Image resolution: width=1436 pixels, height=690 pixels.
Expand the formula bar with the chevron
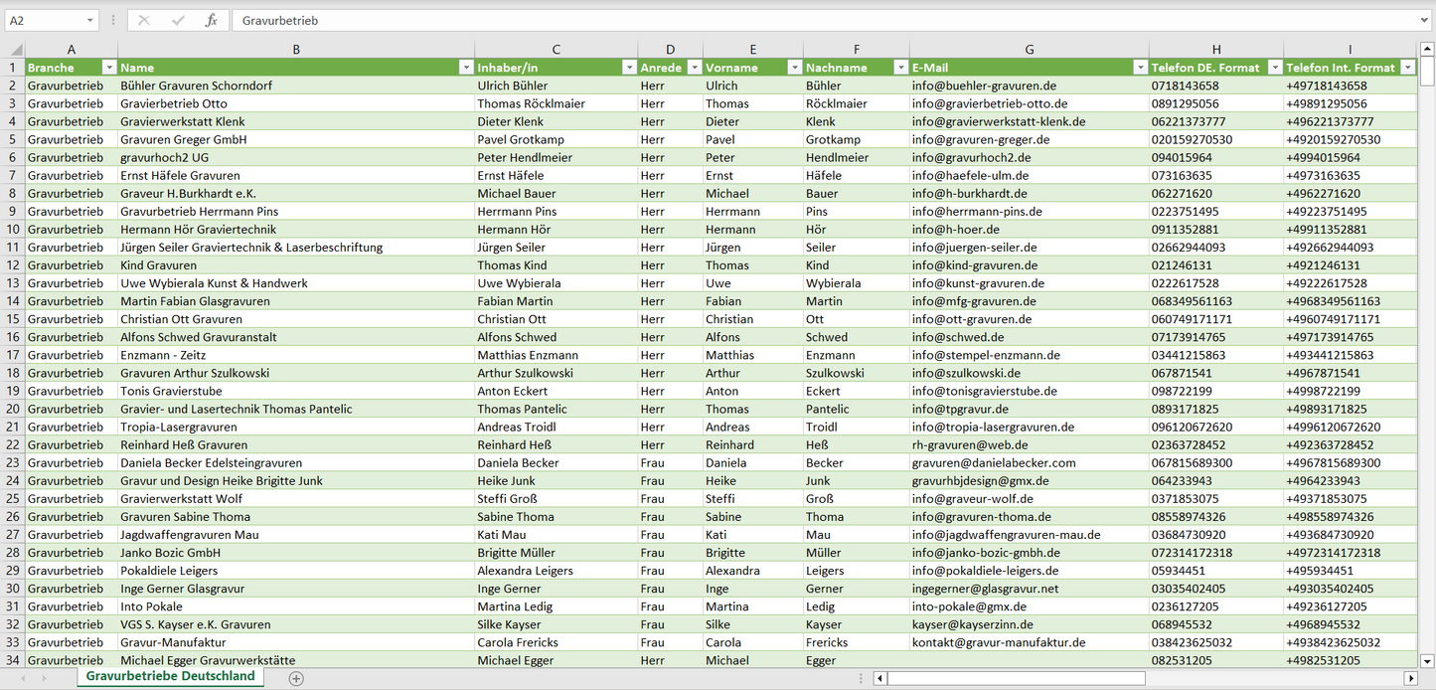click(1425, 20)
